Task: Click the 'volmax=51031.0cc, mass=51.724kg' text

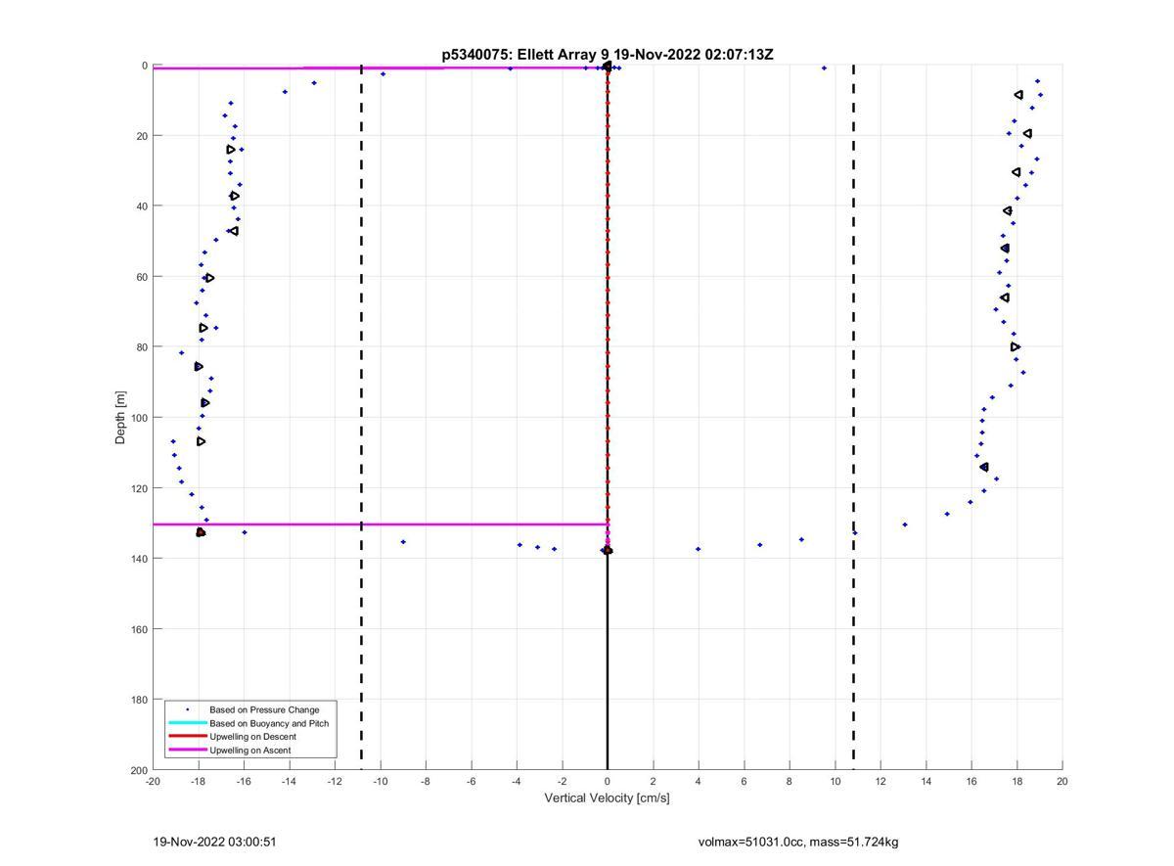Action: point(798,842)
